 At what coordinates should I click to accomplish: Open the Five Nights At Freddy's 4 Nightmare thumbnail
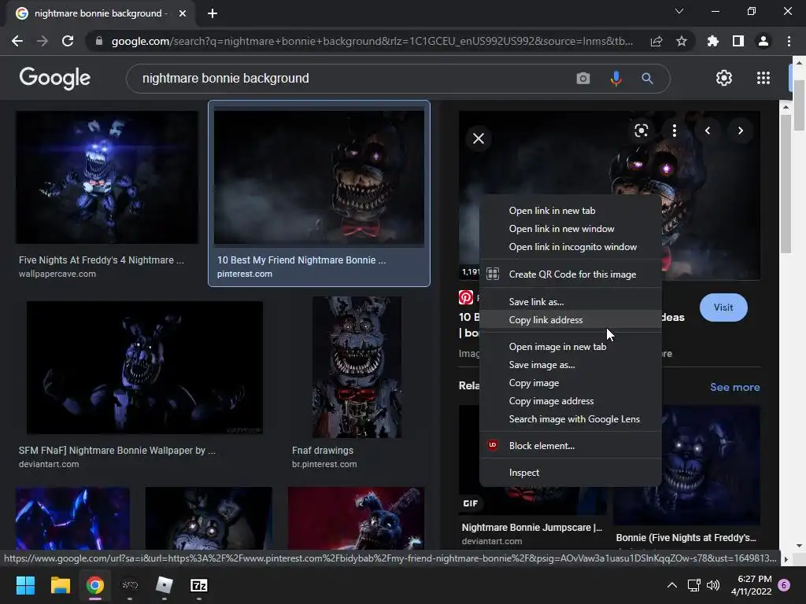click(107, 177)
